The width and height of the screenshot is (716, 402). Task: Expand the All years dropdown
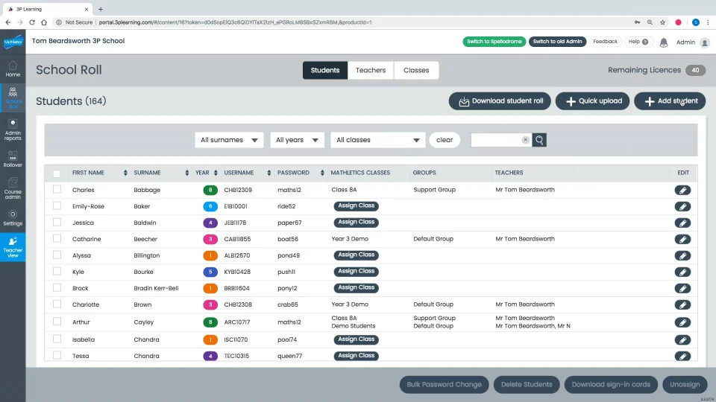297,140
